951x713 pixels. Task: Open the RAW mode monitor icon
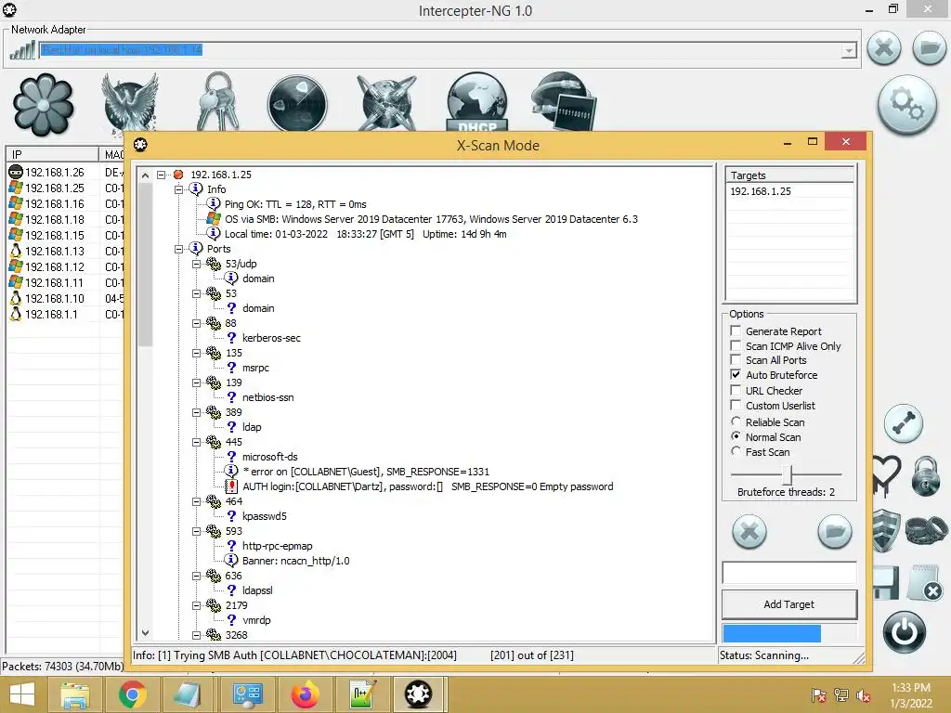[564, 100]
